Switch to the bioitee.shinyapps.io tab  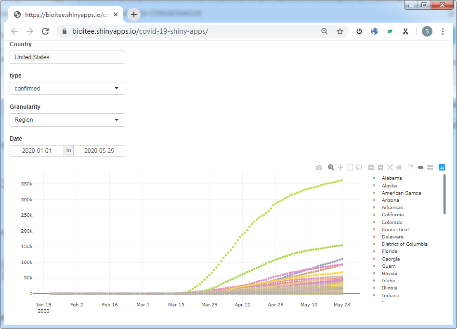[66, 14]
